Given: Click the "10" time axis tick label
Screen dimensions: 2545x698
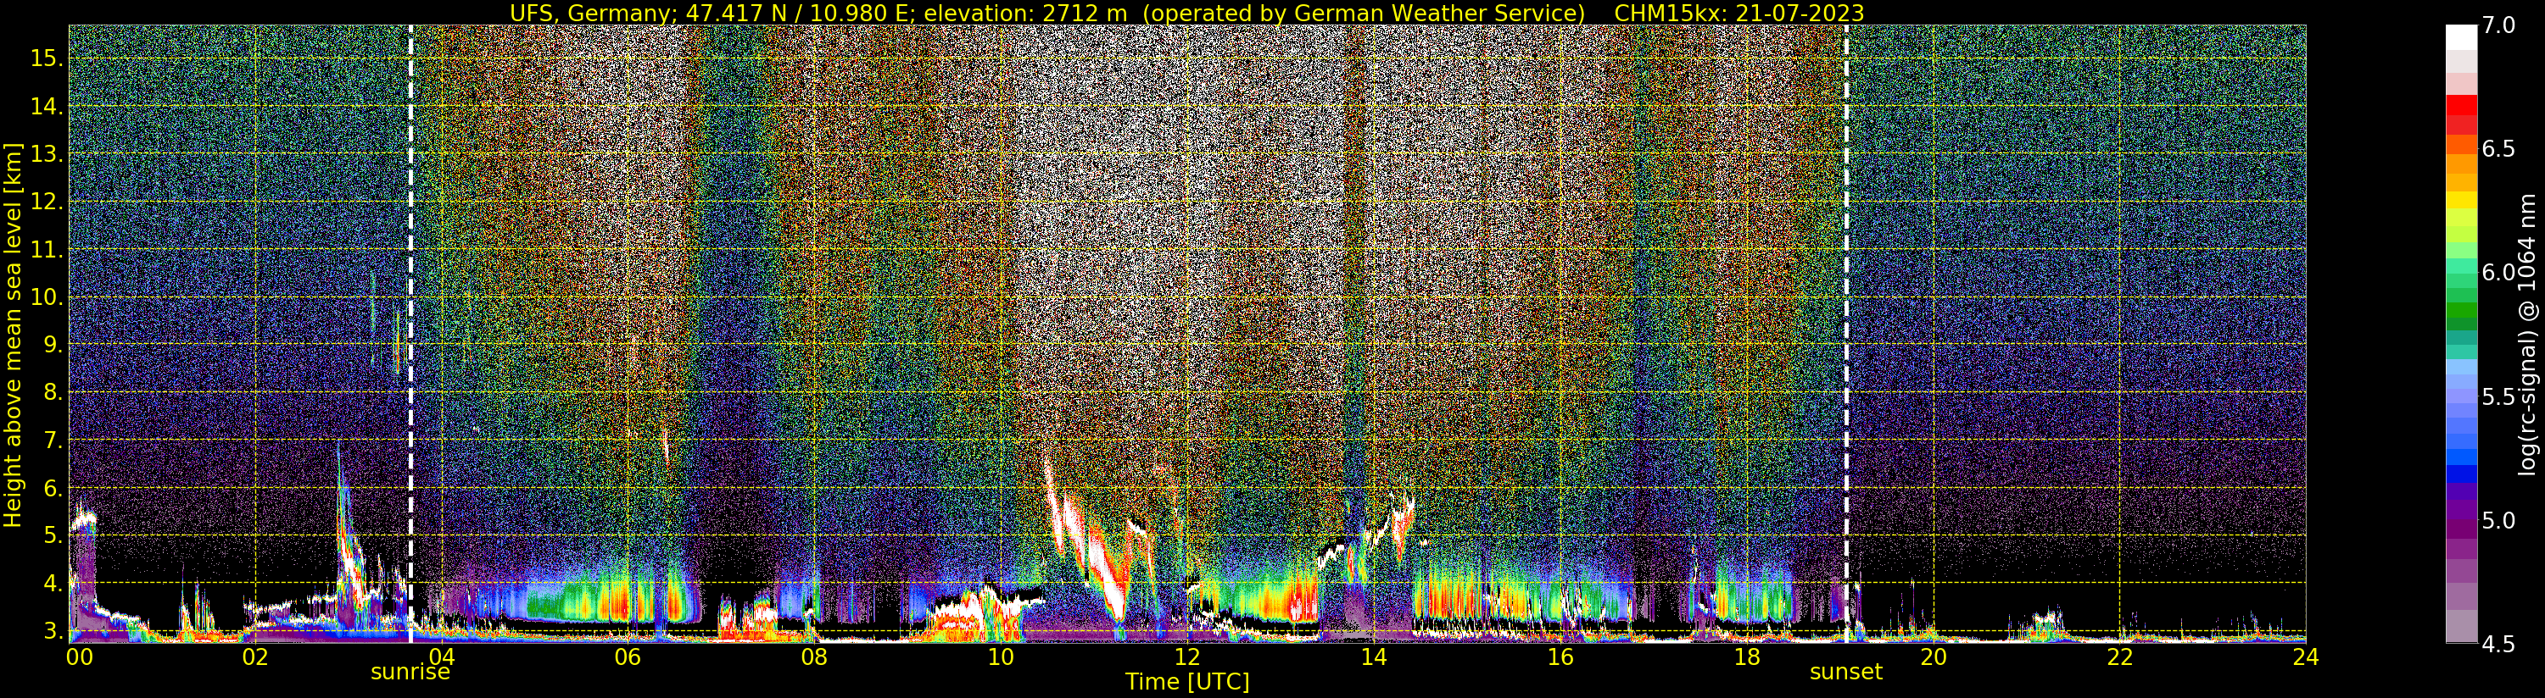Looking at the screenshot, I should pos(1000,656).
